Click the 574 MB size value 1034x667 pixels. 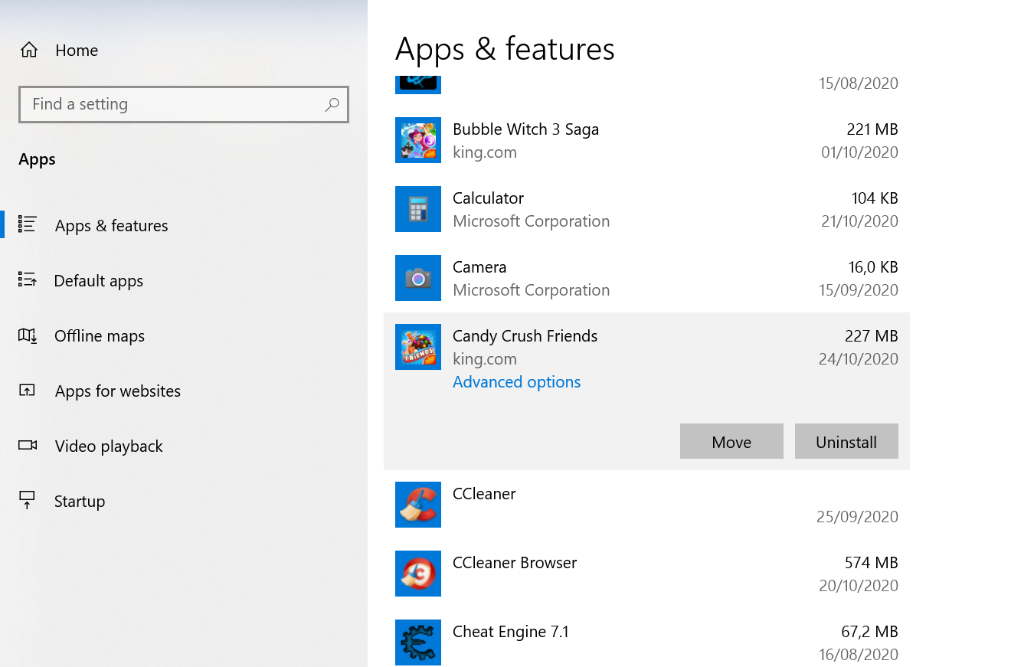click(872, 562)
